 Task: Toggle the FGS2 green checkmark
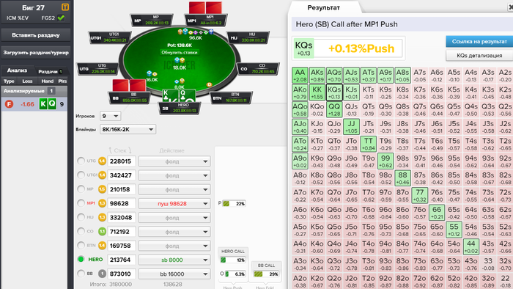tap(61, 18)
